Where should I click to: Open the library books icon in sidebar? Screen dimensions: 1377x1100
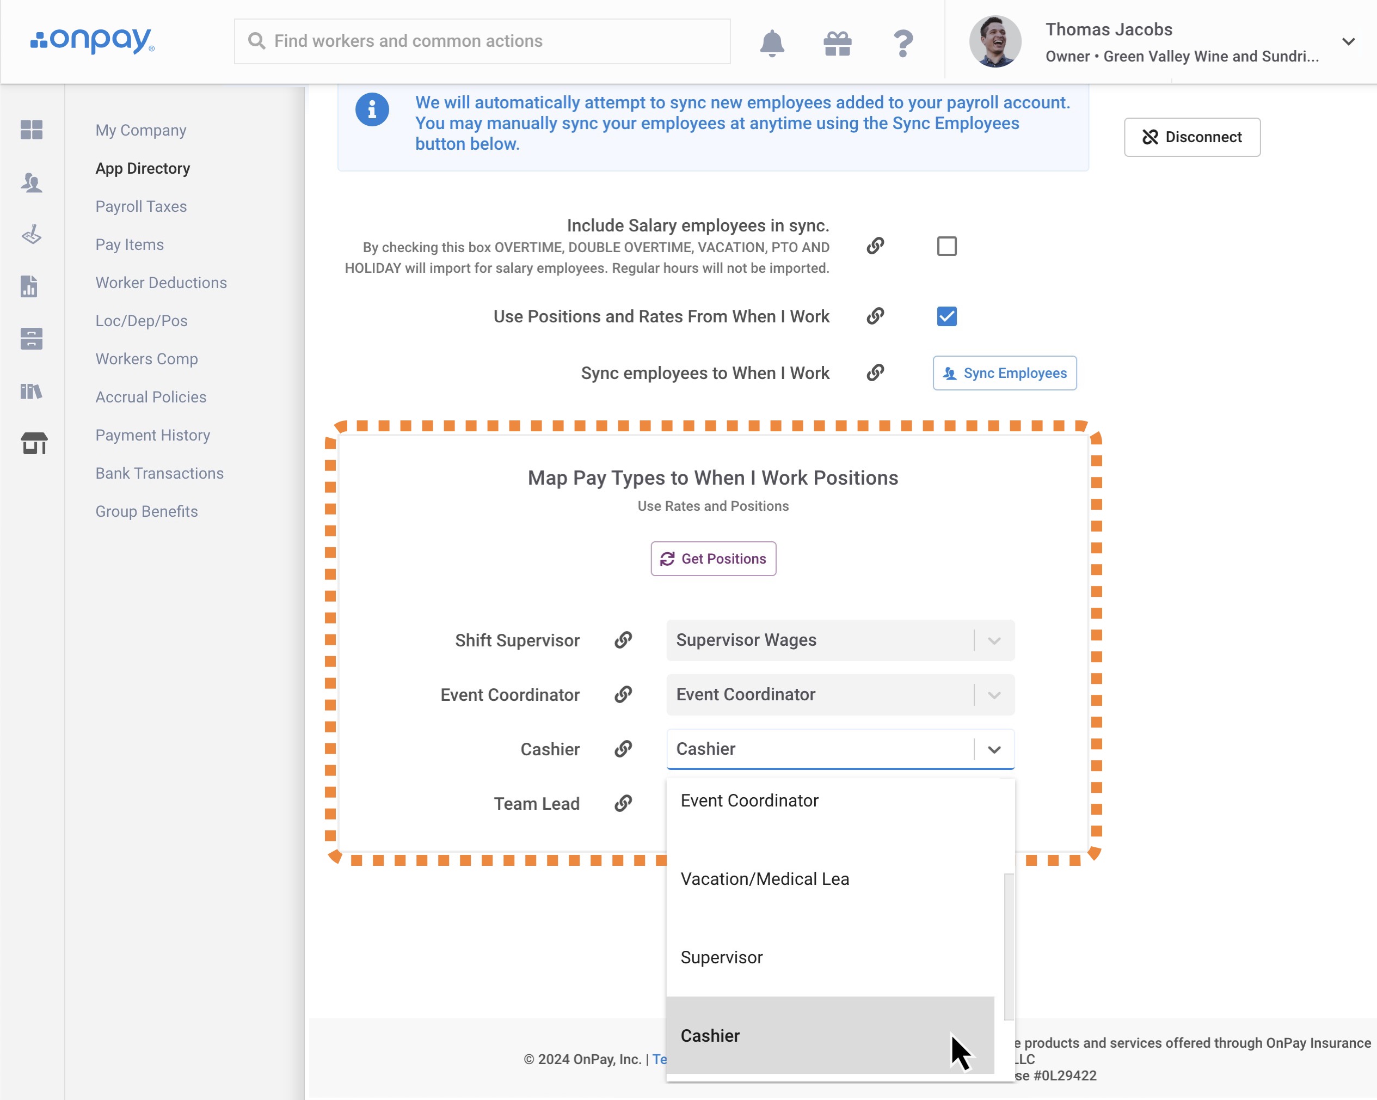[x=32, y=391]
